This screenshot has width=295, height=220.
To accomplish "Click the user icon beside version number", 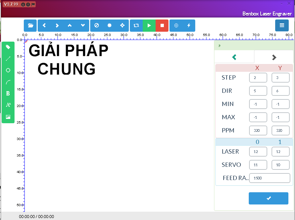I will (x=23, y=5).
